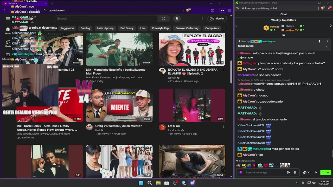Open site settings icon in Kick address bar

click(x=237, y=8)
